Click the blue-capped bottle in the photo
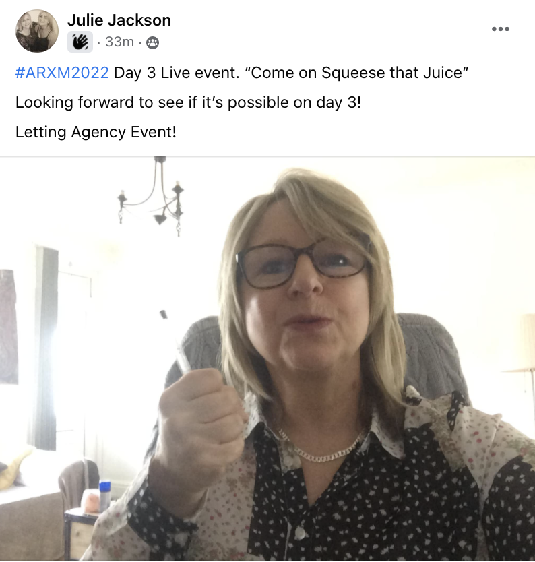Viewport: 535px width, 562px height. click(104, 497)
